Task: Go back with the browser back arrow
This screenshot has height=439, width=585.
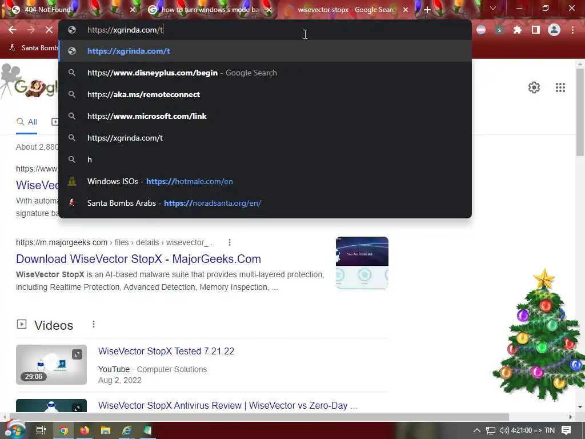Action: point(13,30)
